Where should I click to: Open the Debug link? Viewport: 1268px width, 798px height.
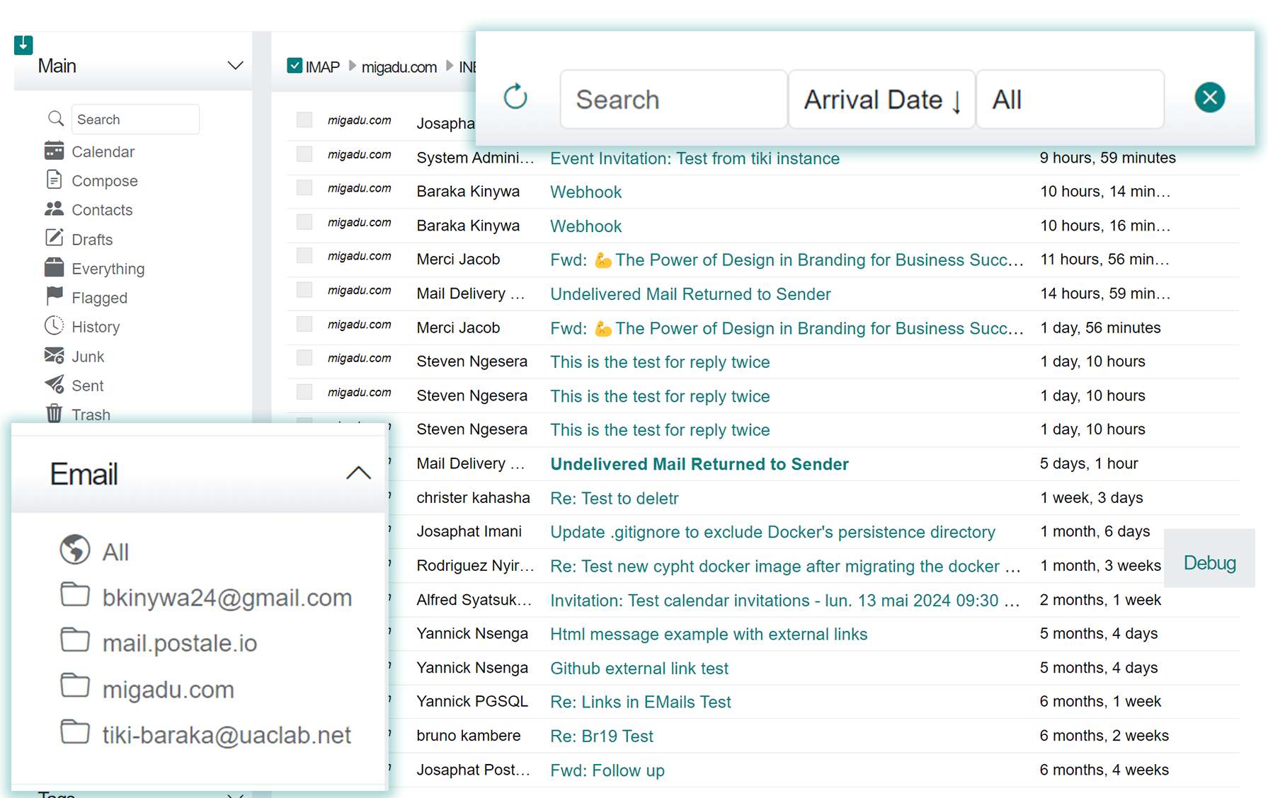point(1209,563)
